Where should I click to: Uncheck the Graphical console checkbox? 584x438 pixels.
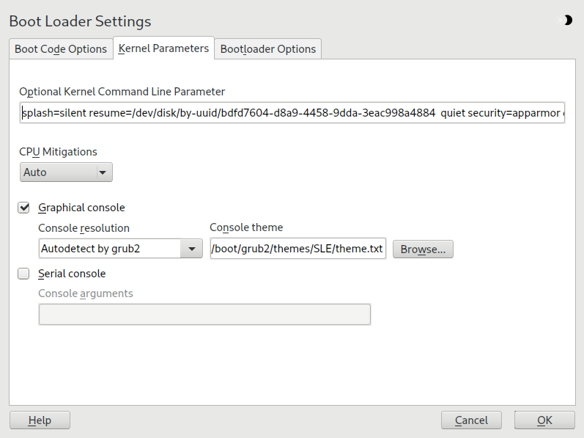[x=23, y=208]
